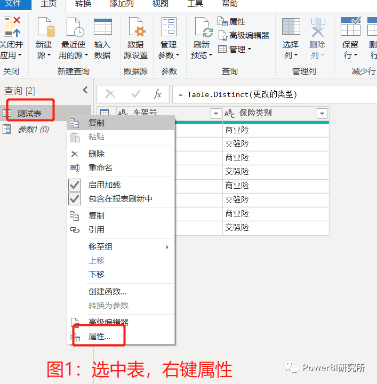The width and height of the screenshot is (377, 384).
Task: Click the Table.Distinct formula bar field
Action: [x=274, y=94]
